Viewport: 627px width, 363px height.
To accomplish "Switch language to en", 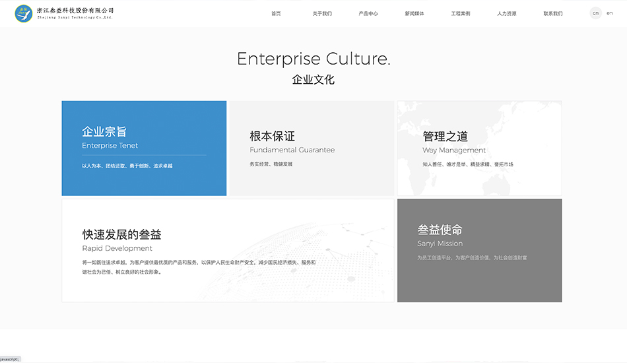I will 610,13.
